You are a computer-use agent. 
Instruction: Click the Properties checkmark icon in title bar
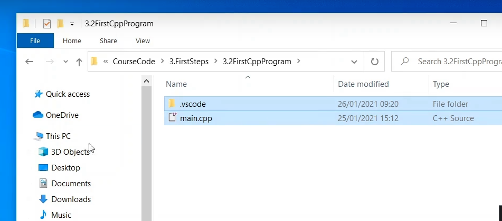click(47, 24)
